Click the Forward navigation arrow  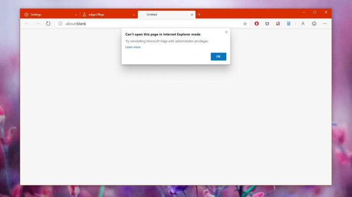tap(38, 23)
